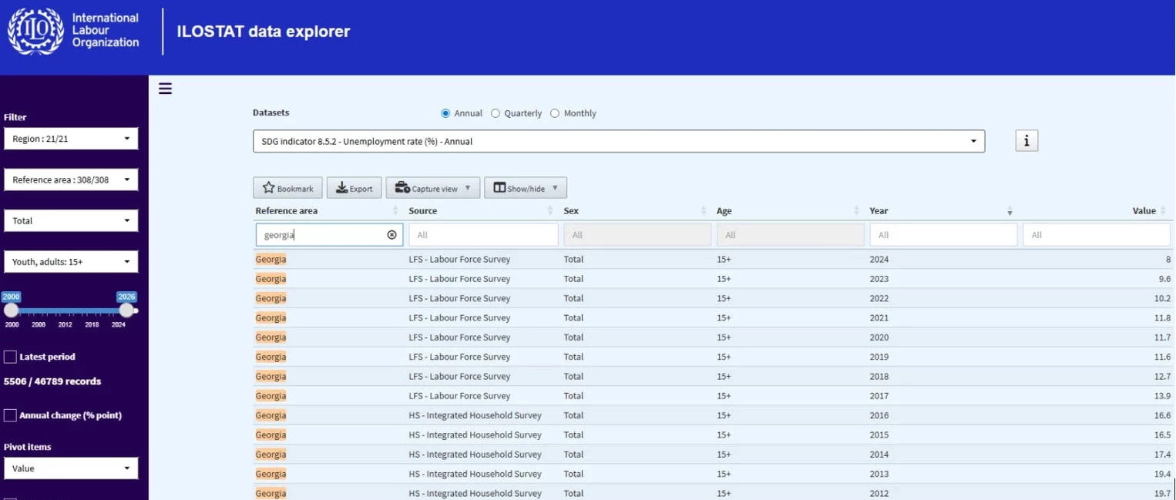Screen dimensions: 1176x500
Task: Open the Show/hide columns menu
Action: (525, 188)
